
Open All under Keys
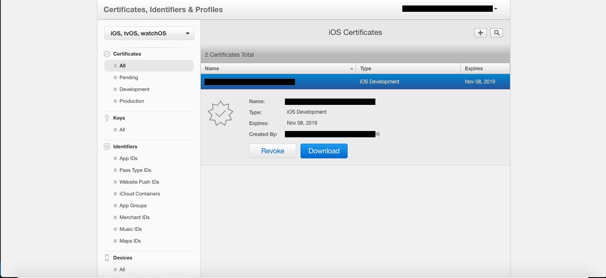[x=122, y=130]
